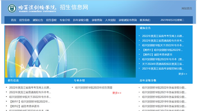Click the 专业介绍 section heading
This screenshot has height=111, width=197.
tap(79, 81)
